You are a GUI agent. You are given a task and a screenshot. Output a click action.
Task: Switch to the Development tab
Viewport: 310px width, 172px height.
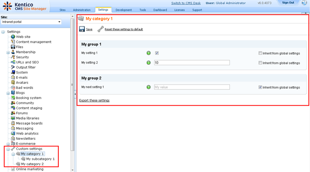tap(124, 10)
